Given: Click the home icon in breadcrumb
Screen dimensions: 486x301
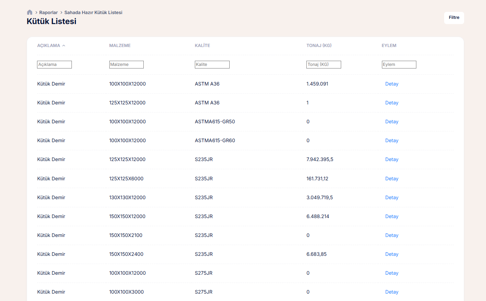Looking at the screenshot, I should (x=30, y=13).
